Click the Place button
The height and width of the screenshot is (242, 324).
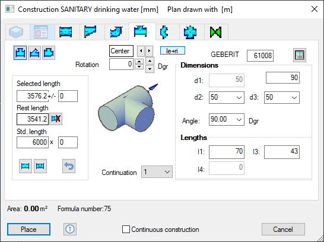[x=28, y=229]
